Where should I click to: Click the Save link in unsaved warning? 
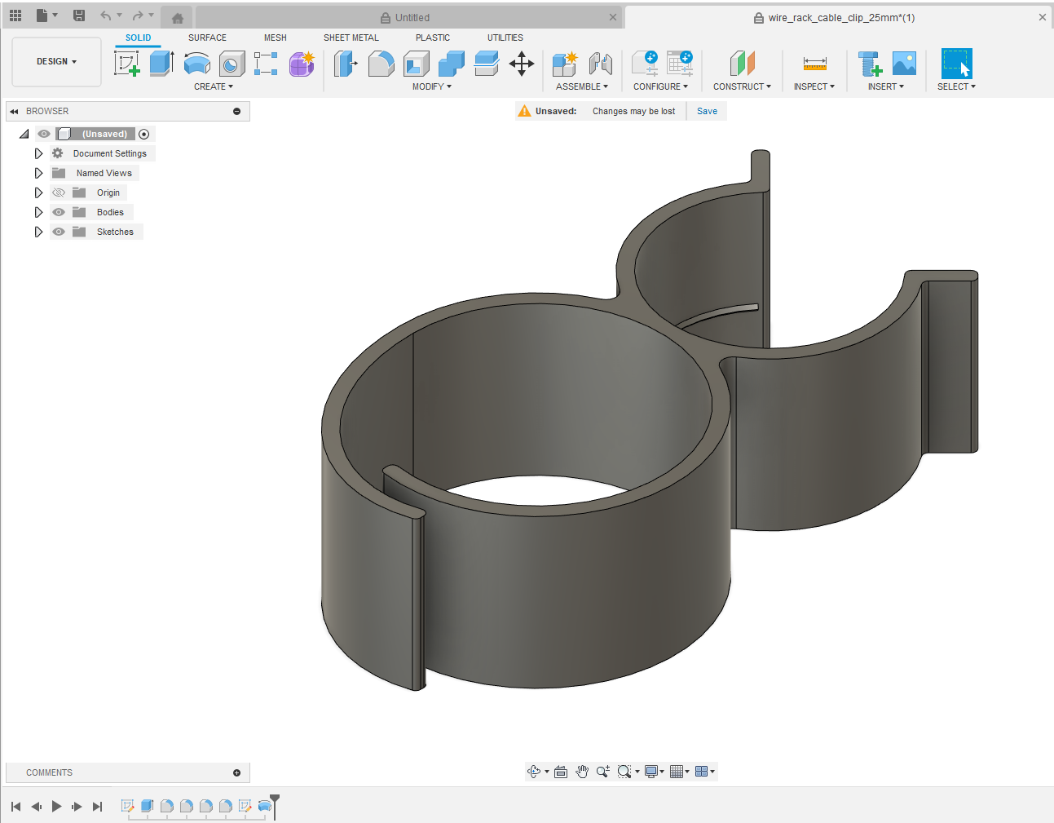pos(708,111)
